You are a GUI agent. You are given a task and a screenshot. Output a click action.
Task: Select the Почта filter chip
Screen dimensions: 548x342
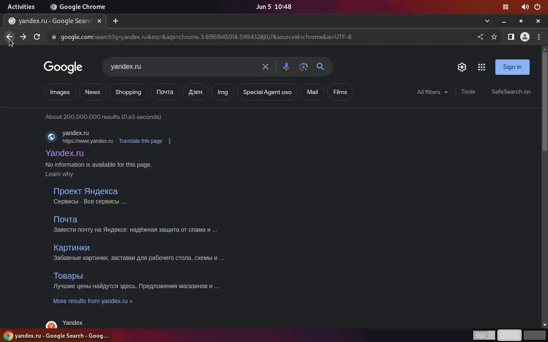[165, 92]
